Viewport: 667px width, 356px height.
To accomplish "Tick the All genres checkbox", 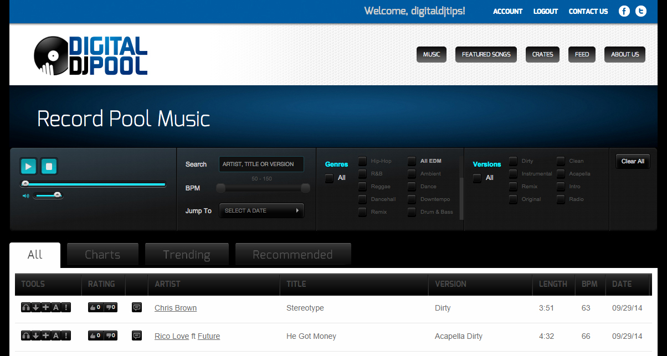I will pos(330,178).
